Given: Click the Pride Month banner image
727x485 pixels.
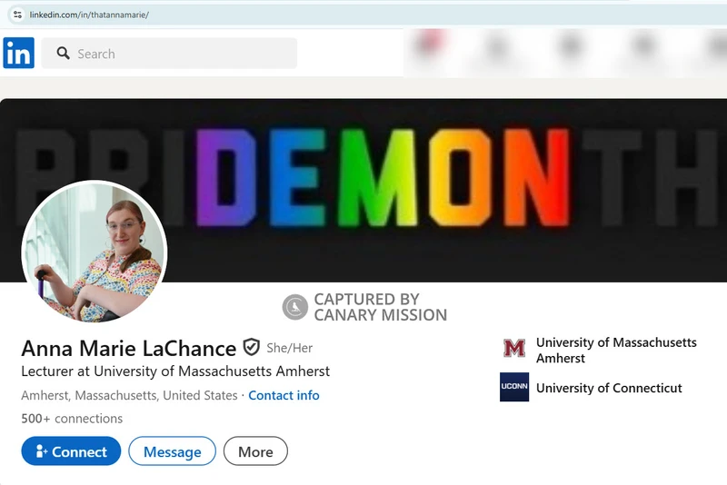Looking at the screenshot, I should (x=363, y=190).
